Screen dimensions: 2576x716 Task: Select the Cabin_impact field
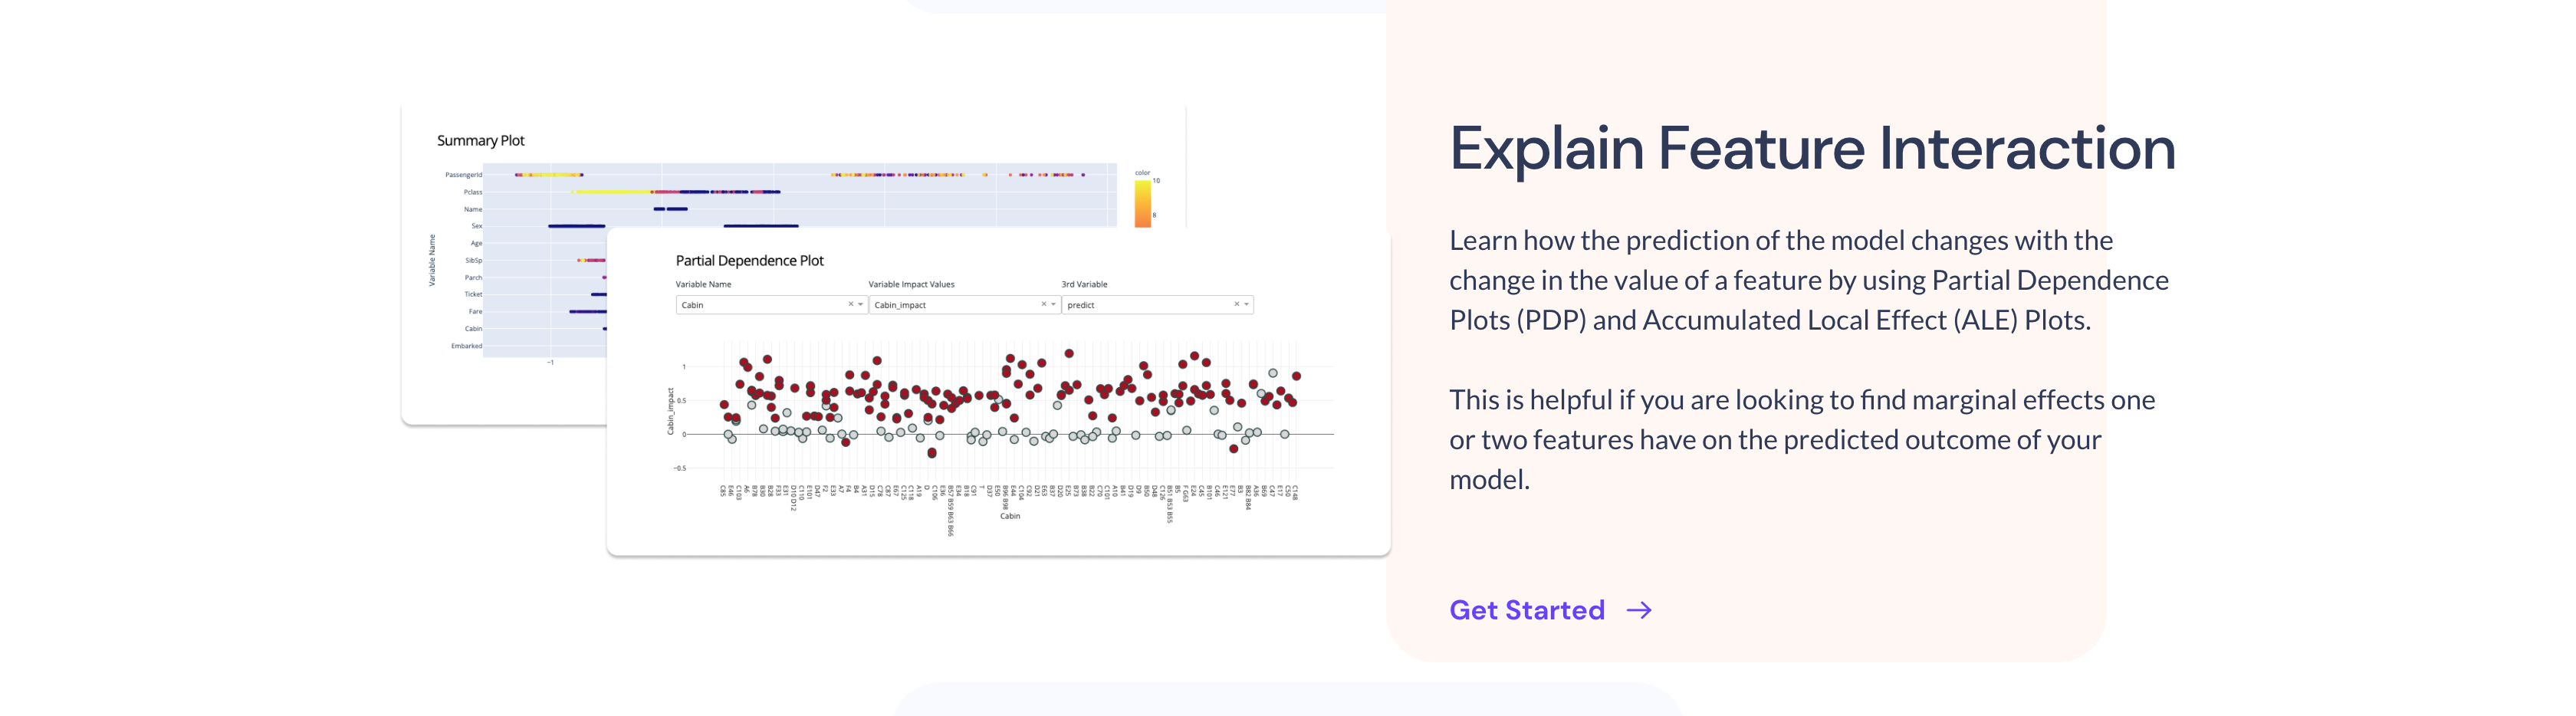[x=964, y=304]
